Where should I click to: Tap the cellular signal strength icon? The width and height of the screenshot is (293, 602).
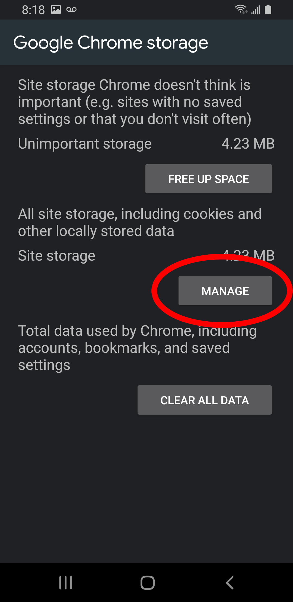[256, 10]
